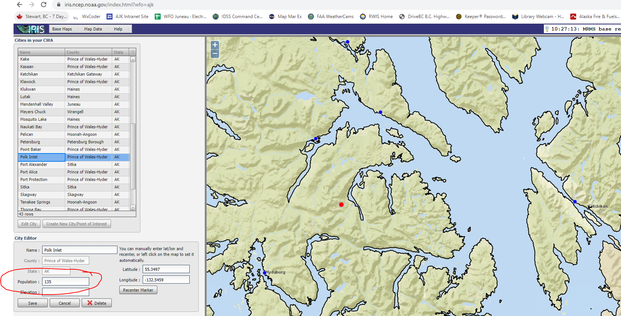Click the IRIS logo
The width and height of the screenshot is (621, 316).
tap(32, 29)
